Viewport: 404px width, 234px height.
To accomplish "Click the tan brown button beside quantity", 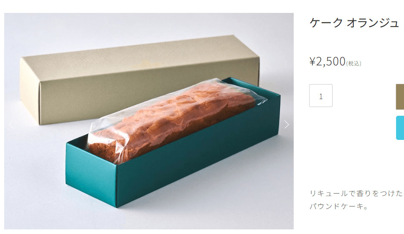I will pos(400,97).
